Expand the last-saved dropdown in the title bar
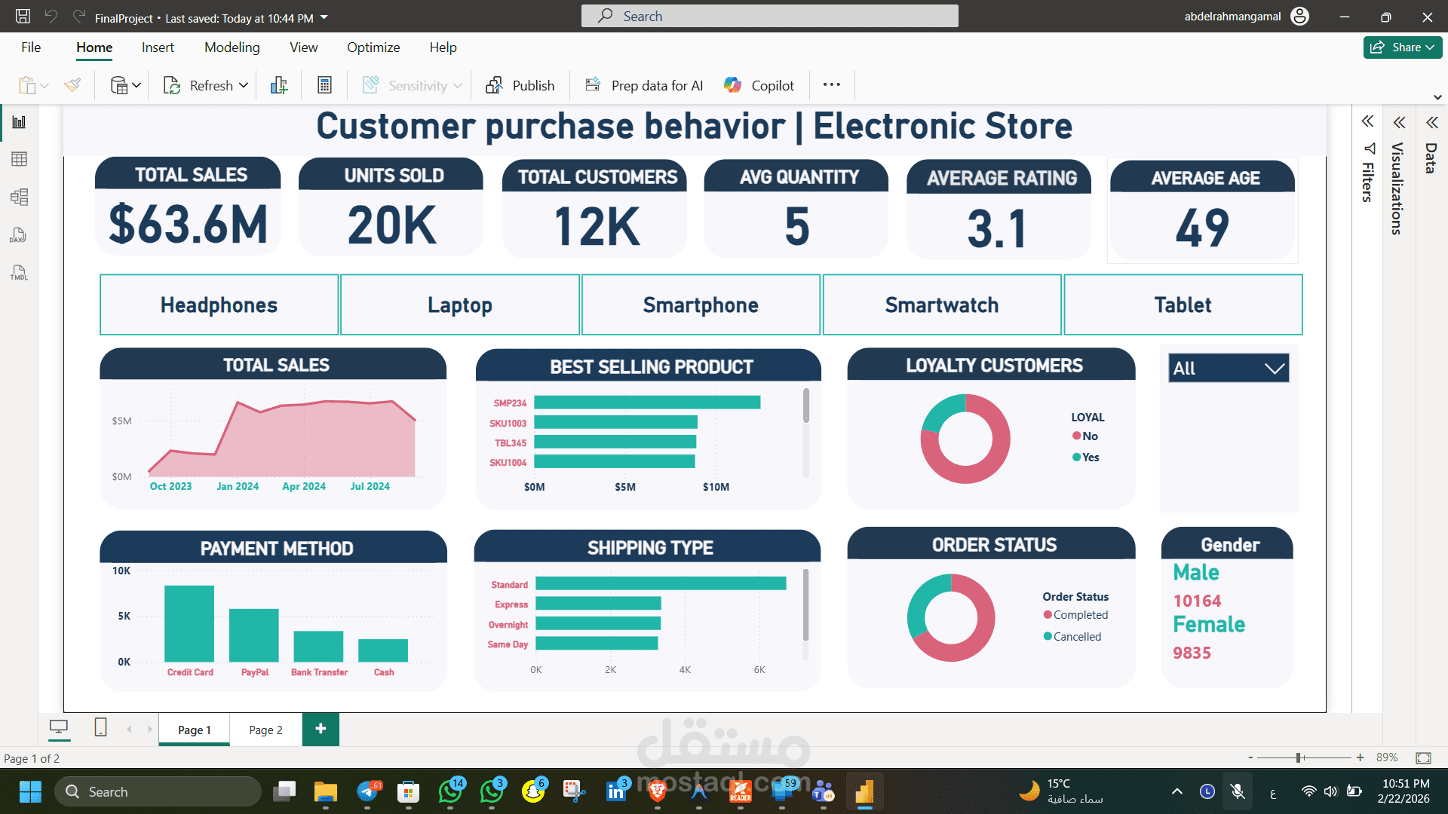Screen dimensions: 1448x814 click(324, 17)
